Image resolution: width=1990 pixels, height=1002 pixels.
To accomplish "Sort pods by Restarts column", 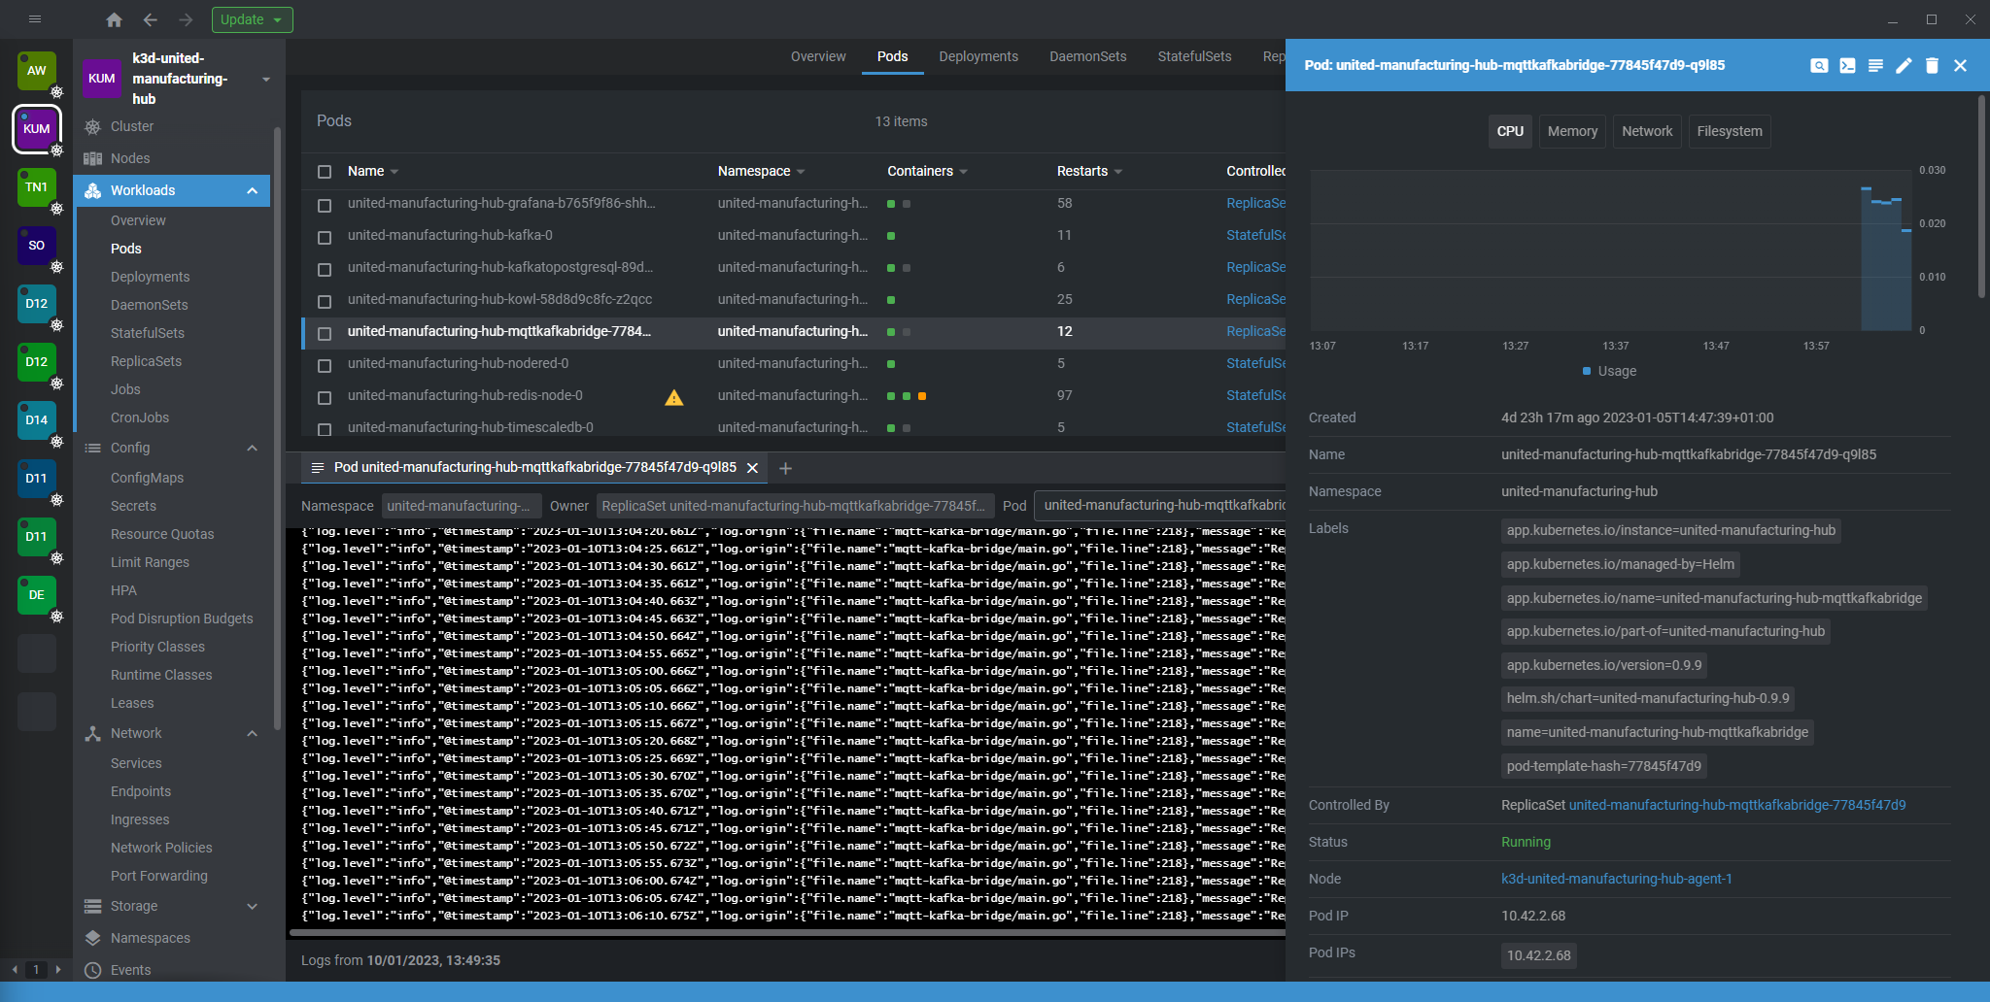I will click(1089, 171).
